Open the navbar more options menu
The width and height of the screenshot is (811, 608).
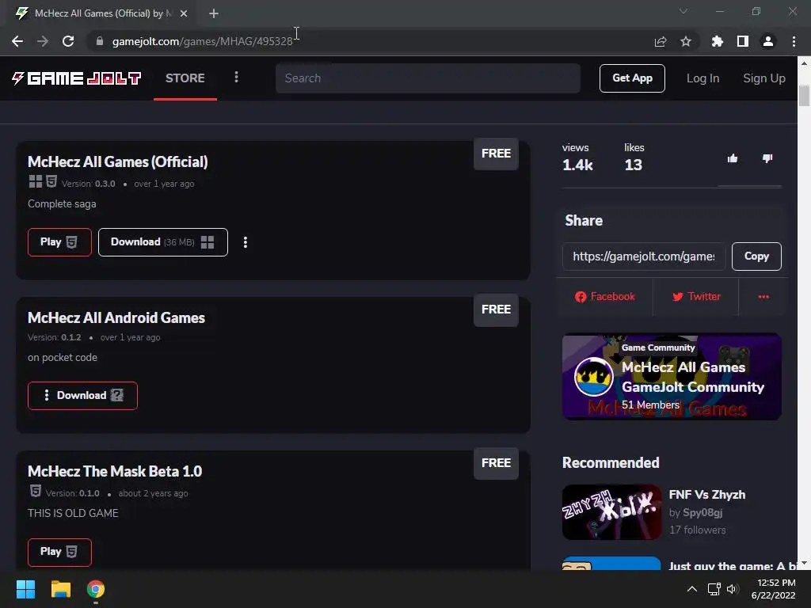coord(236,77)
